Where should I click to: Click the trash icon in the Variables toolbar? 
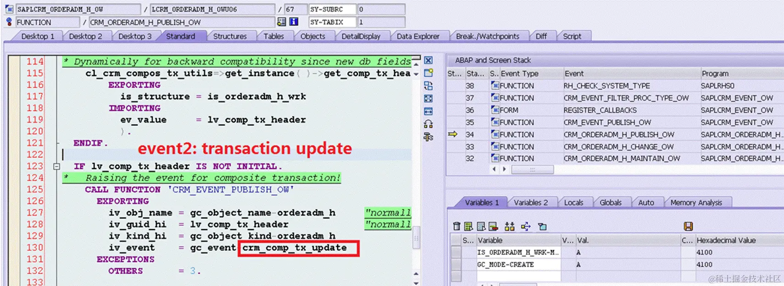(456, 226)
